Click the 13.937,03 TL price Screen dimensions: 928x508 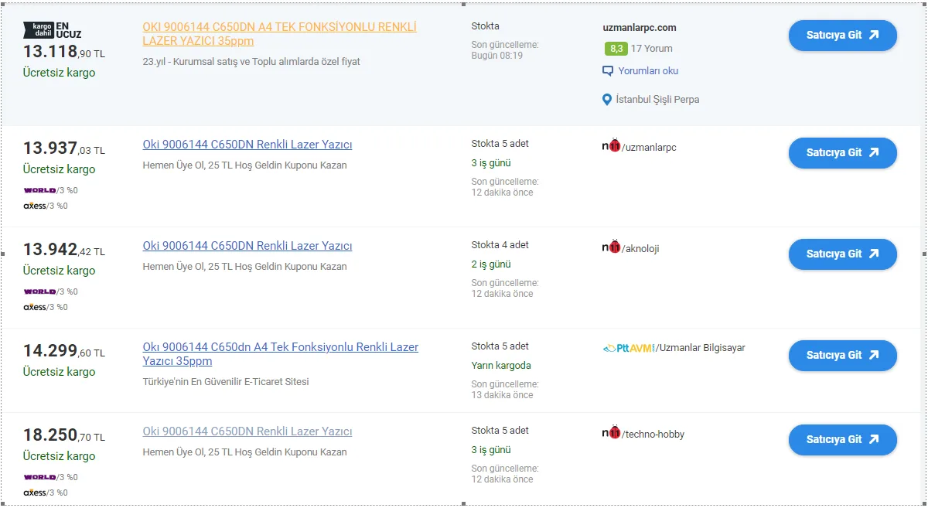[64, 148]
